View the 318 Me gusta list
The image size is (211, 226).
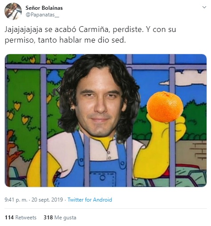click(60, 218)
